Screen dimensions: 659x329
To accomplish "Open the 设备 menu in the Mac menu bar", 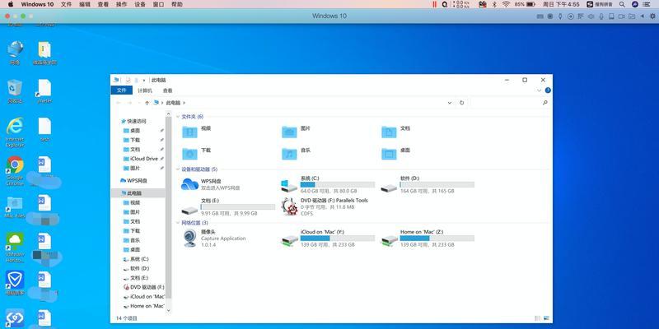I will (x=140, y=4).
